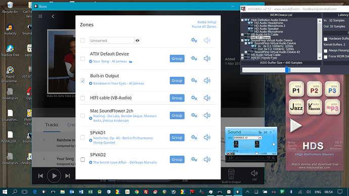Viewport: 349px width, 196px height.
Task: Open volume control for Unnamed zone
Action: (x=207, y=40)
